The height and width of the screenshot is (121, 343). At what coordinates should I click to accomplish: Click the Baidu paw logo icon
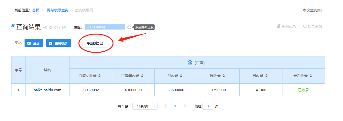[x=190, y=62]
